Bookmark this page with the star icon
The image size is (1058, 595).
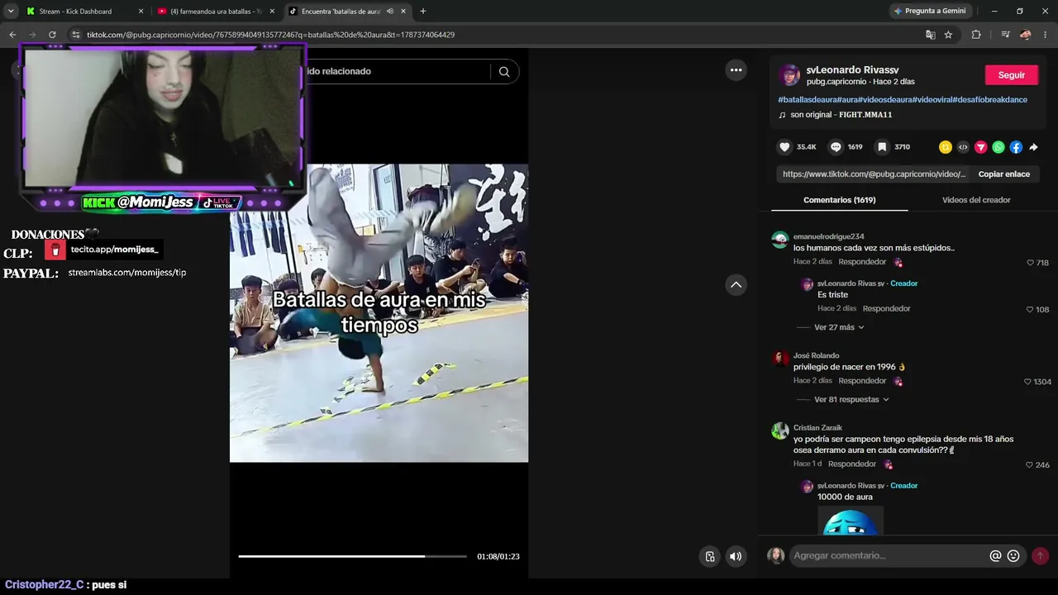tap(949, 35)
